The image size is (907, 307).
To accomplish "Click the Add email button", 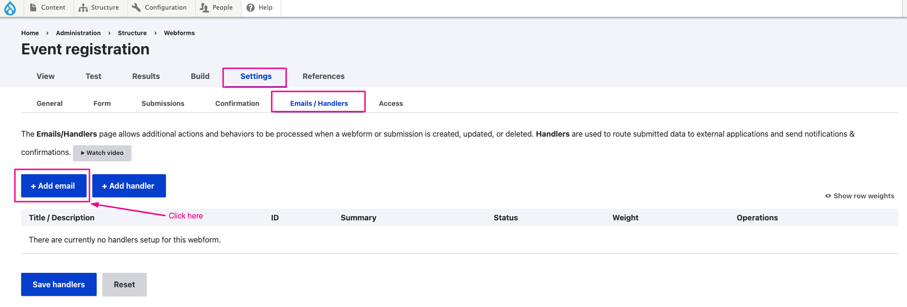I will click(x=53, y=186).
